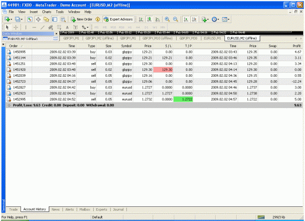The width and height of the screenshot is (305, 221).
Task: Draw a trendline with the diagonal line tool
Action: 42,27
